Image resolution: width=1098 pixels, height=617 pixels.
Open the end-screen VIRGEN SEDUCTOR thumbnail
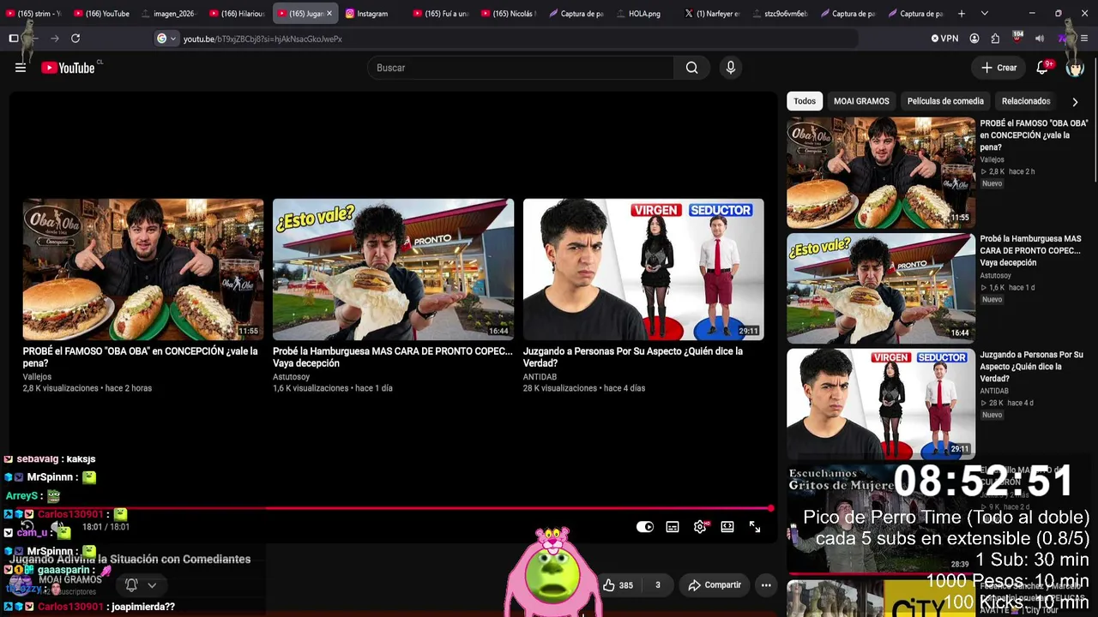[x=643, y=270]
